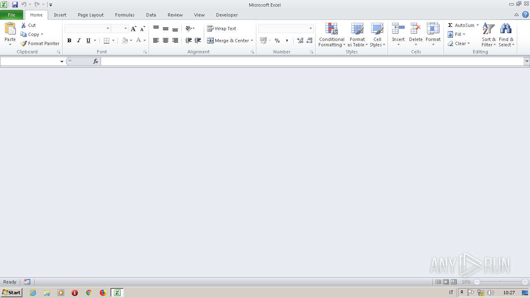Viewport: 530px width, 298px height.
Task: Switch to the Developer tab
Action: point(227,15)
